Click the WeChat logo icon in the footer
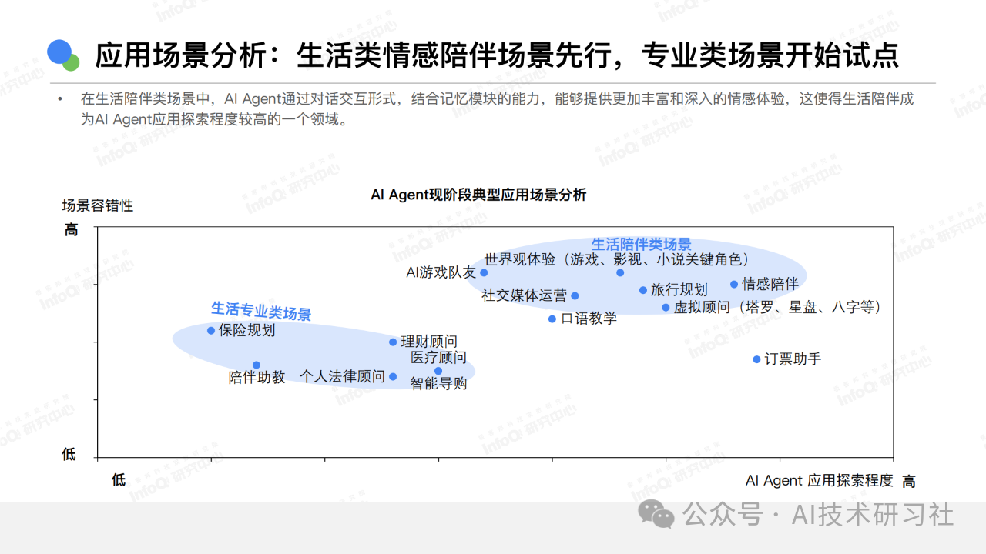The image size is (986, 554). (x=657, y=514)
